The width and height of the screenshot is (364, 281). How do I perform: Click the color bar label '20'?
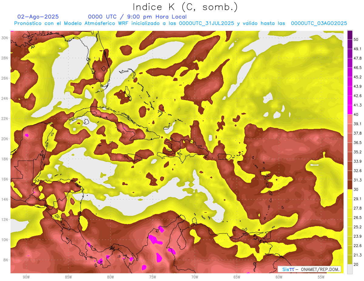click(356, 265)
